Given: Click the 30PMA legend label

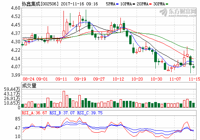Looking at the screenshot, I should (x=159, y=4).
